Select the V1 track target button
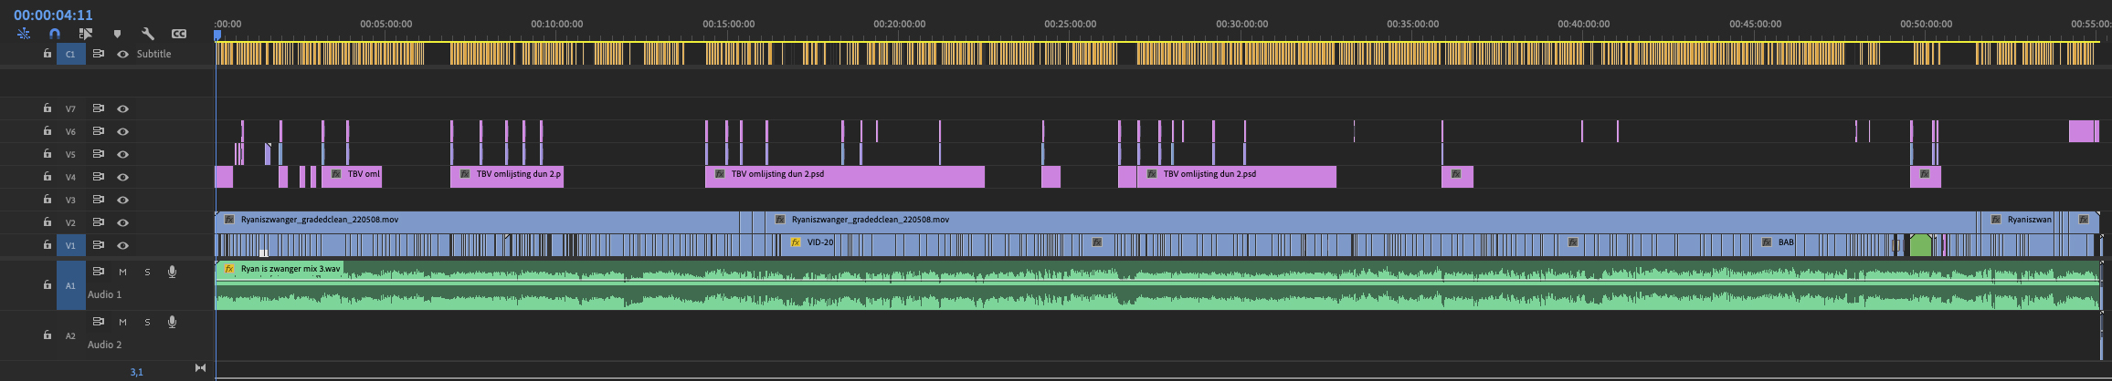 tap(70, 245)
